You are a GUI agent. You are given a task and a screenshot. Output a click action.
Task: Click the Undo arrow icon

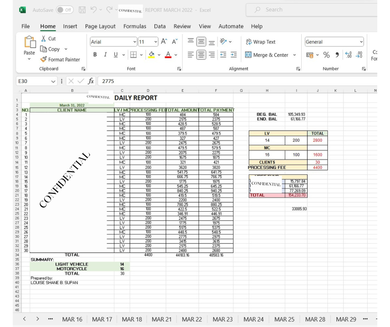[93, 10]
